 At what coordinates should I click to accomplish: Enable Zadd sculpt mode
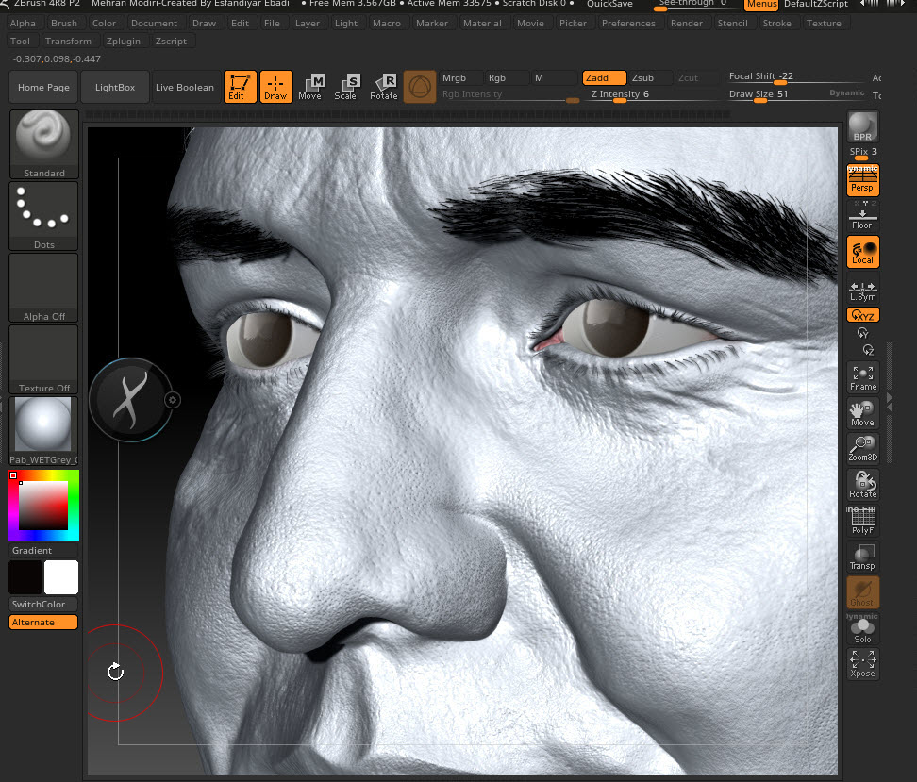pyautogui.click(x=604, y=77)
